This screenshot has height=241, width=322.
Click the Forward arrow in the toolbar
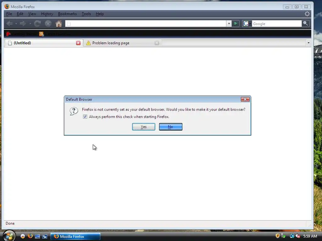[23, 24]
